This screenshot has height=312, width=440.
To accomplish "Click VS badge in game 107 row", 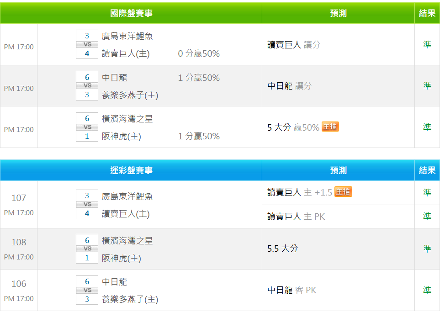I will click(87, 204).
